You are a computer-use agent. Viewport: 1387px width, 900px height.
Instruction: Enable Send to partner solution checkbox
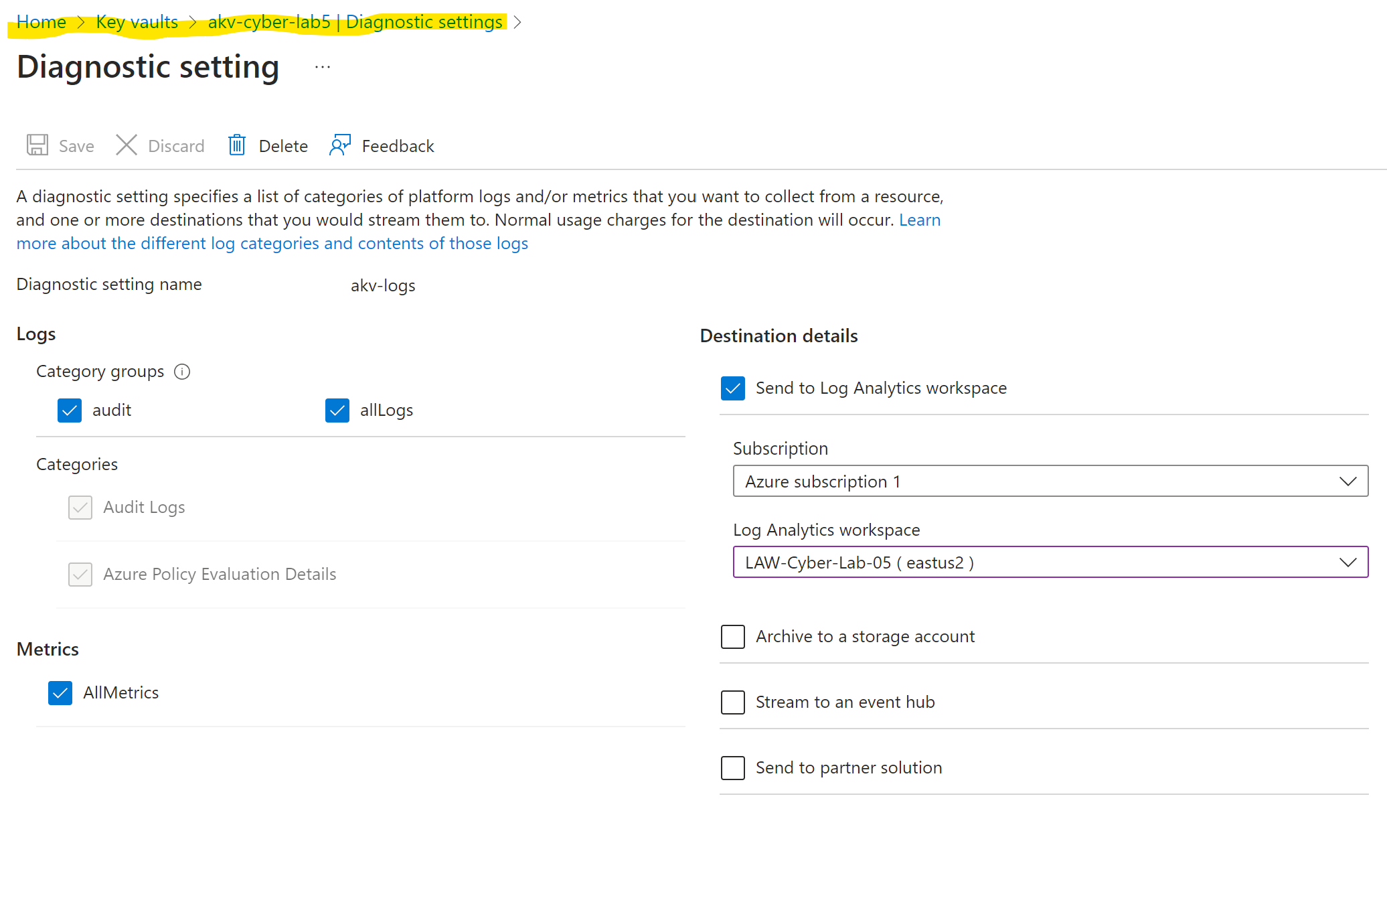[x=733, y=768]
